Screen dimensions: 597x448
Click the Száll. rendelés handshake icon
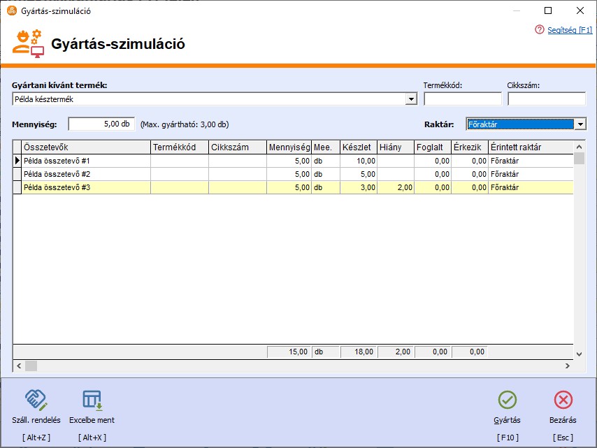(x=36, y=400)
